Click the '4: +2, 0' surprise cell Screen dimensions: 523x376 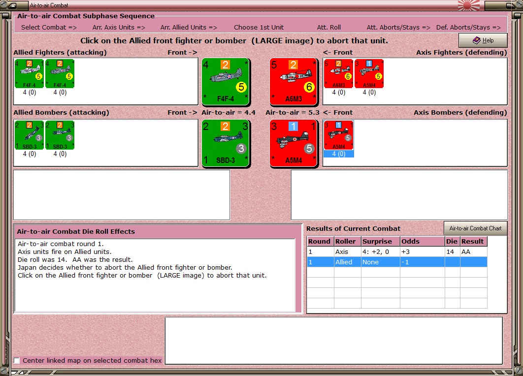point(381,251)
